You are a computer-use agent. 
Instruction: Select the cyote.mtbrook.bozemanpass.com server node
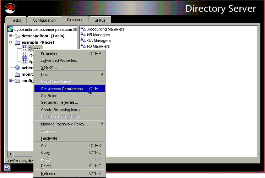45,29
